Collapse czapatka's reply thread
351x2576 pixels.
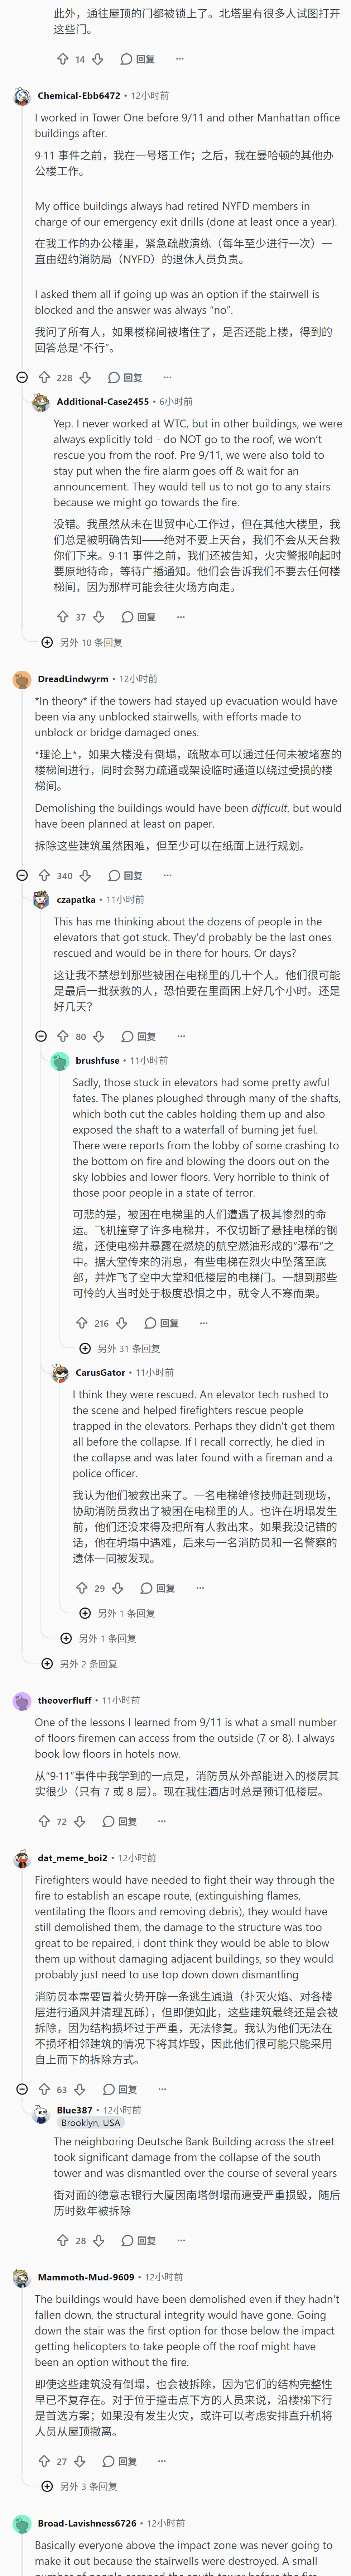41,1036
